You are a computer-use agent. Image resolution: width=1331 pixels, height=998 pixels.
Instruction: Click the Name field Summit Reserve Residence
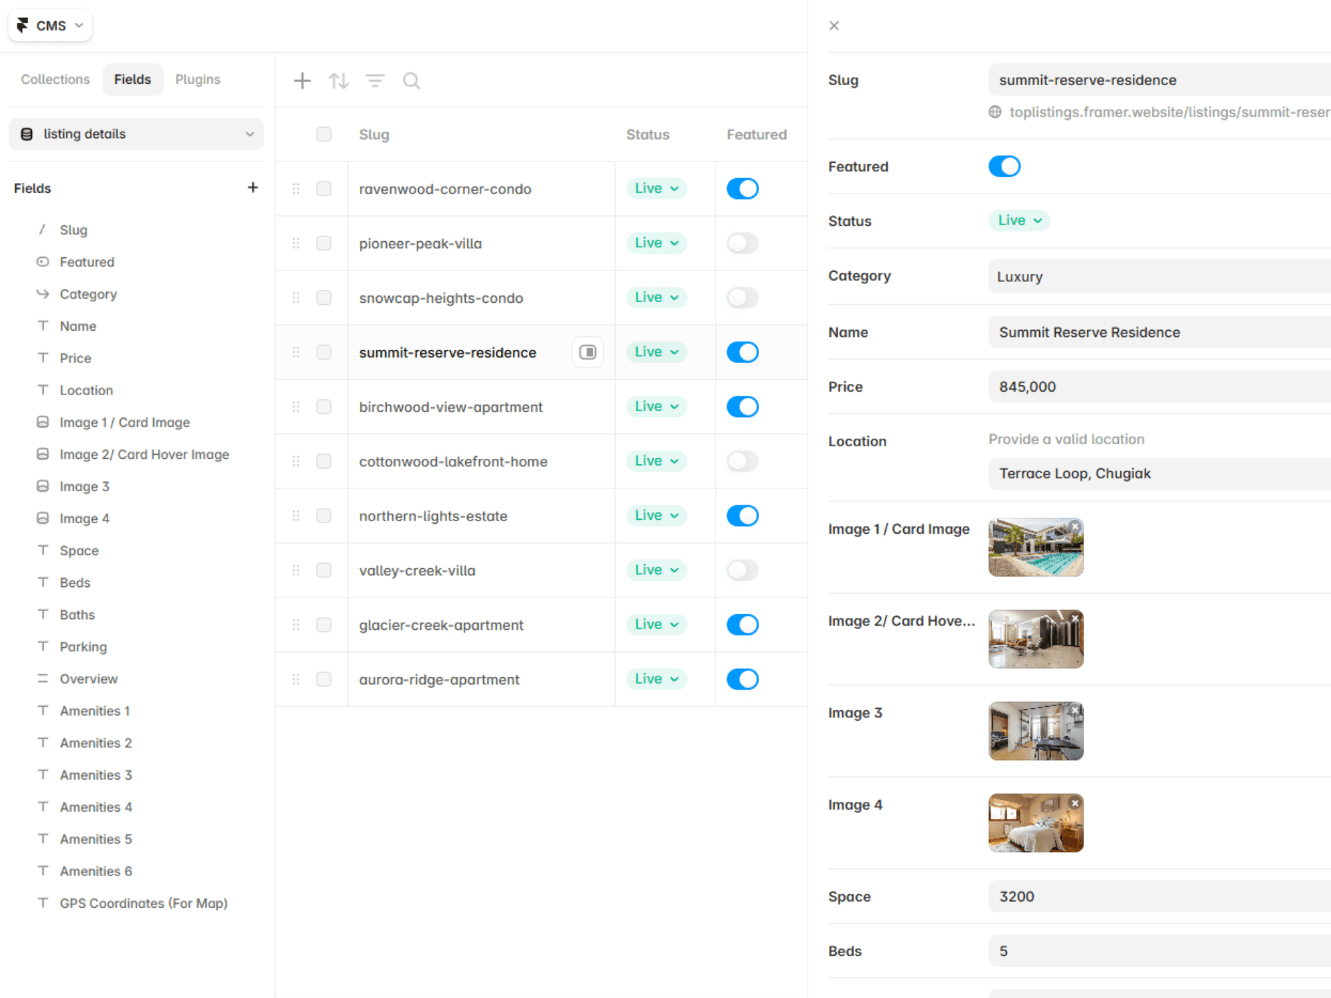pos(1159,332)
